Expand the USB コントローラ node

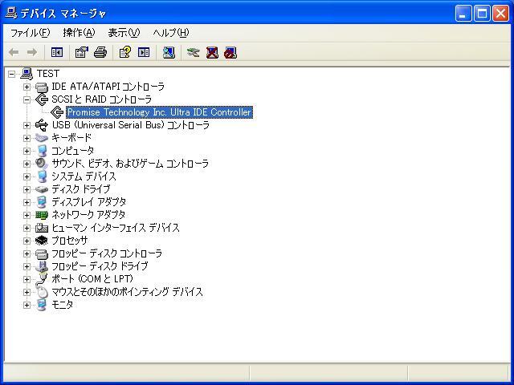pyautogui.click(x=27, y=125)
